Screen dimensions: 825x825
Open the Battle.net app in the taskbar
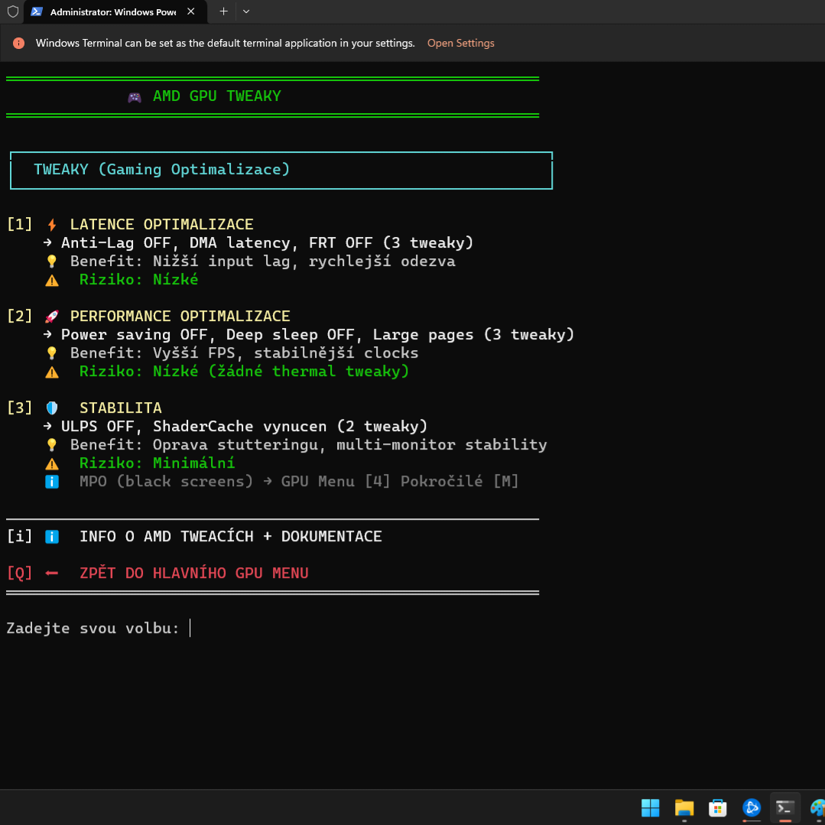point(751,807)
